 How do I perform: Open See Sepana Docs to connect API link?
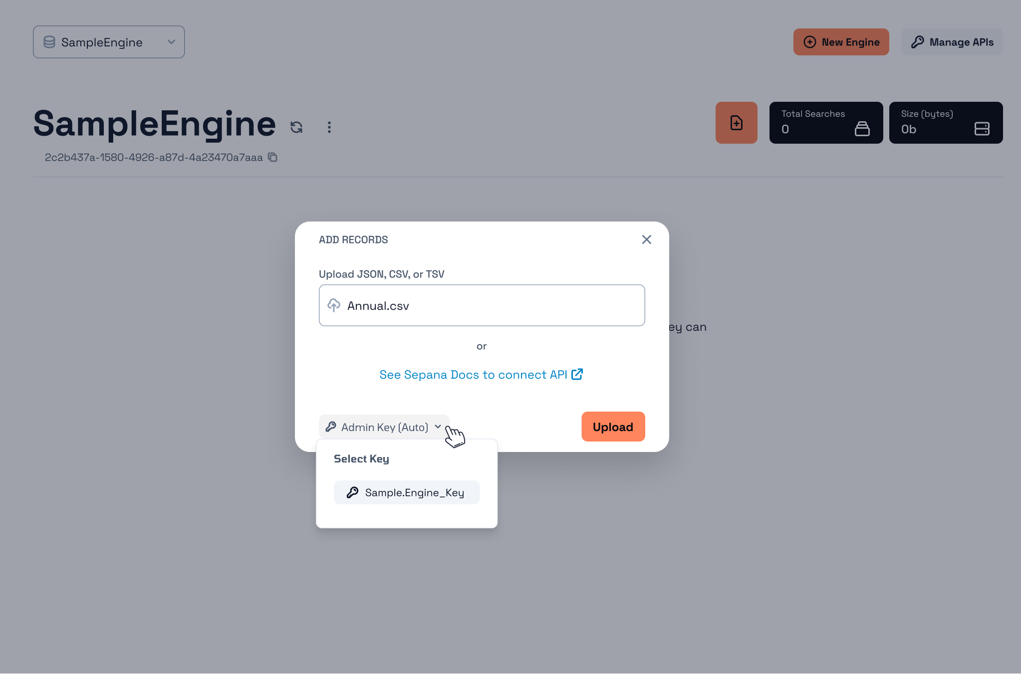pos(473,375)
